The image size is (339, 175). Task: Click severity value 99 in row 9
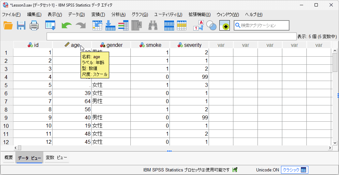coord(189,117)
